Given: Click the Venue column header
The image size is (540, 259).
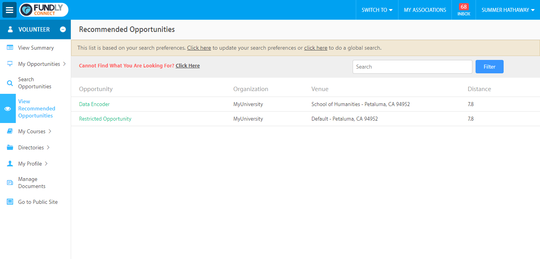Looking at the screenshot, I should point(320,89).
